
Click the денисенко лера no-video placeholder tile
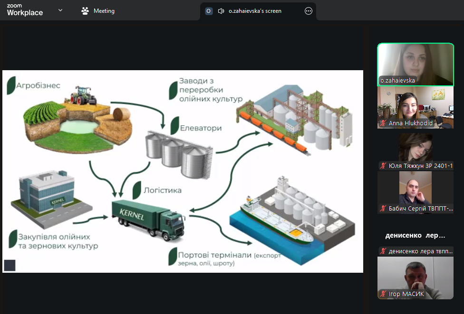coord(416,235)
